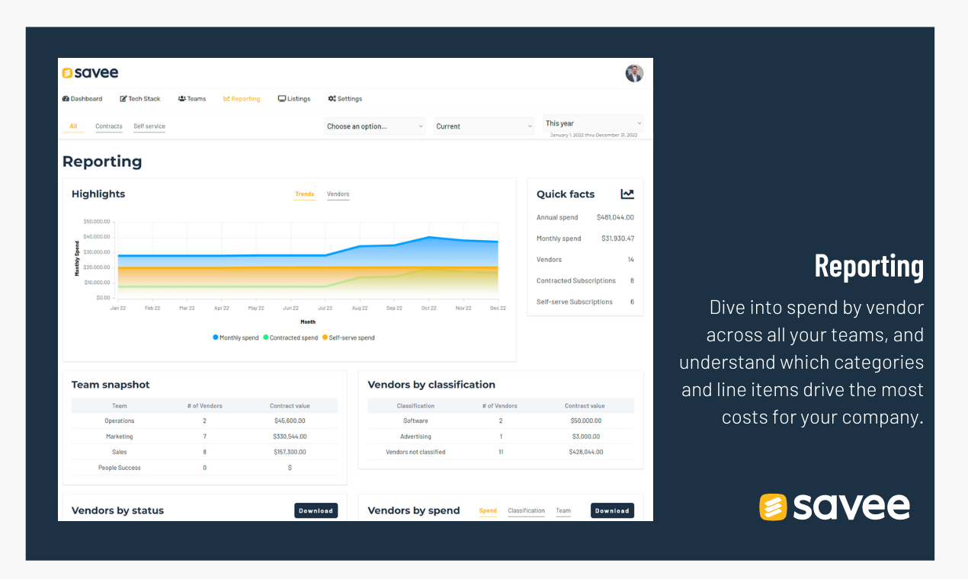Screen dimensions: 968x579
Task: Open the Listings nav item
Action: [294, 99]
